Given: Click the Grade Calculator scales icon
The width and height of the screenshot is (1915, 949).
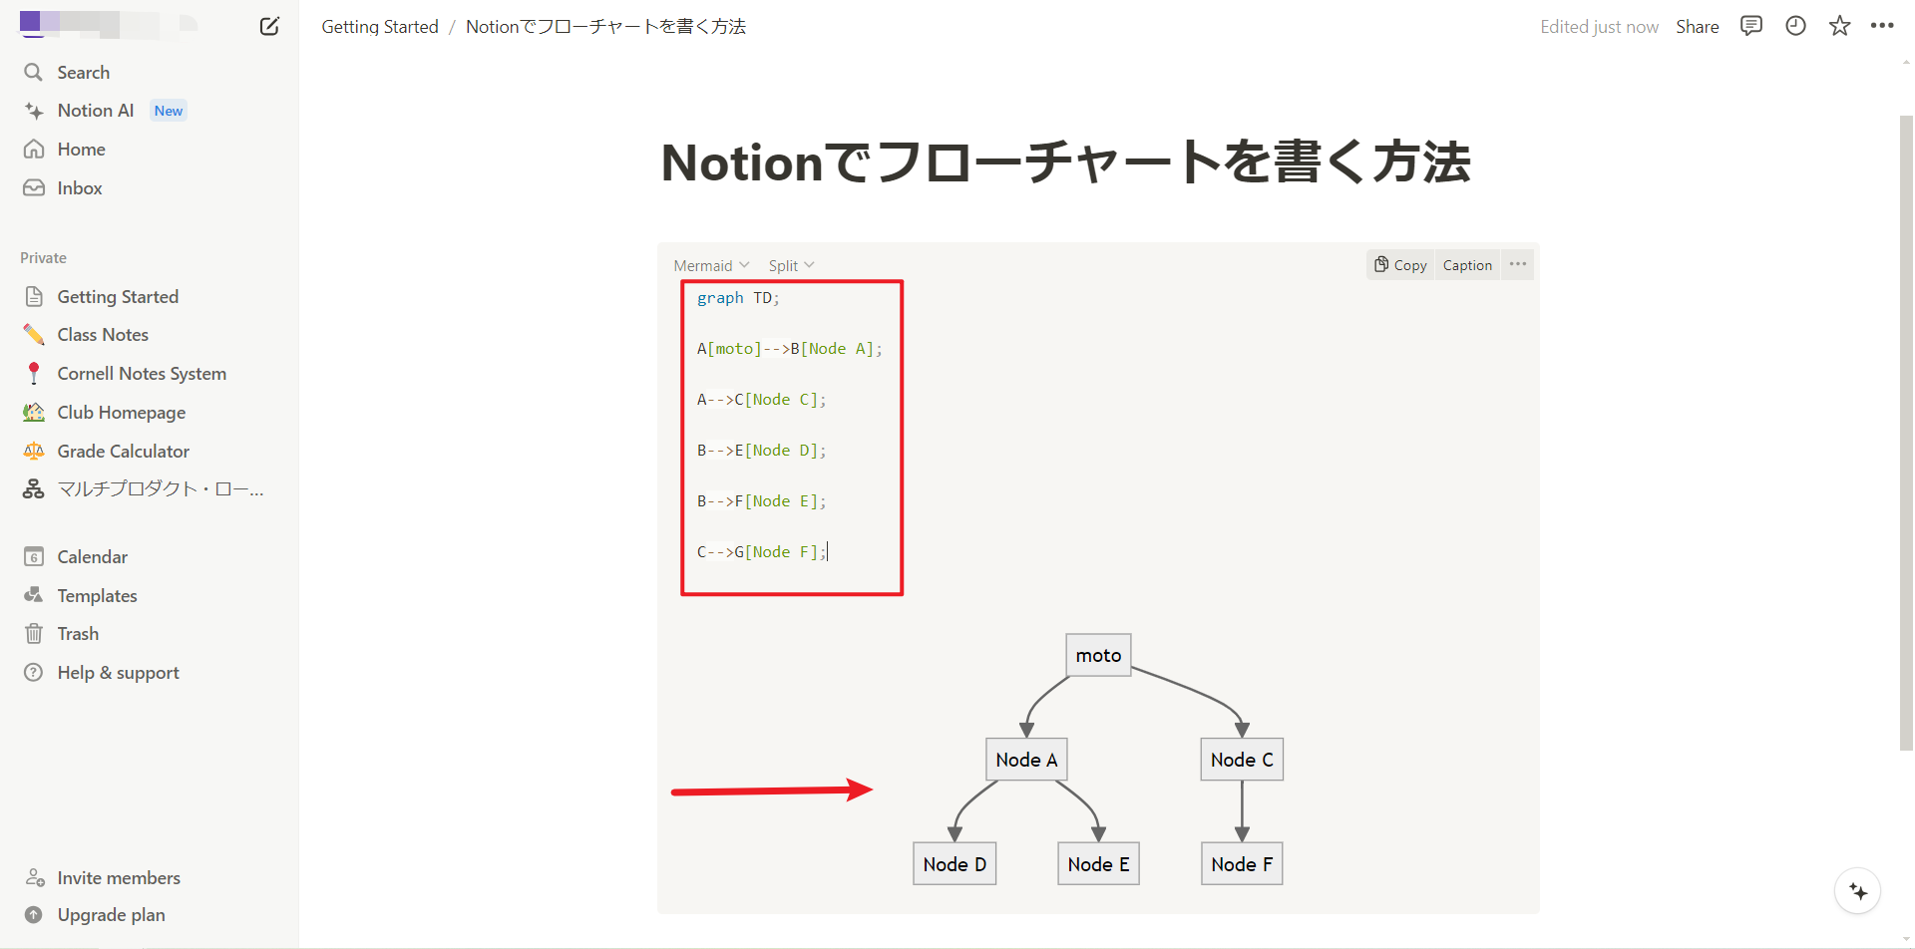Looking at the screenshot, I should point(34,452).
